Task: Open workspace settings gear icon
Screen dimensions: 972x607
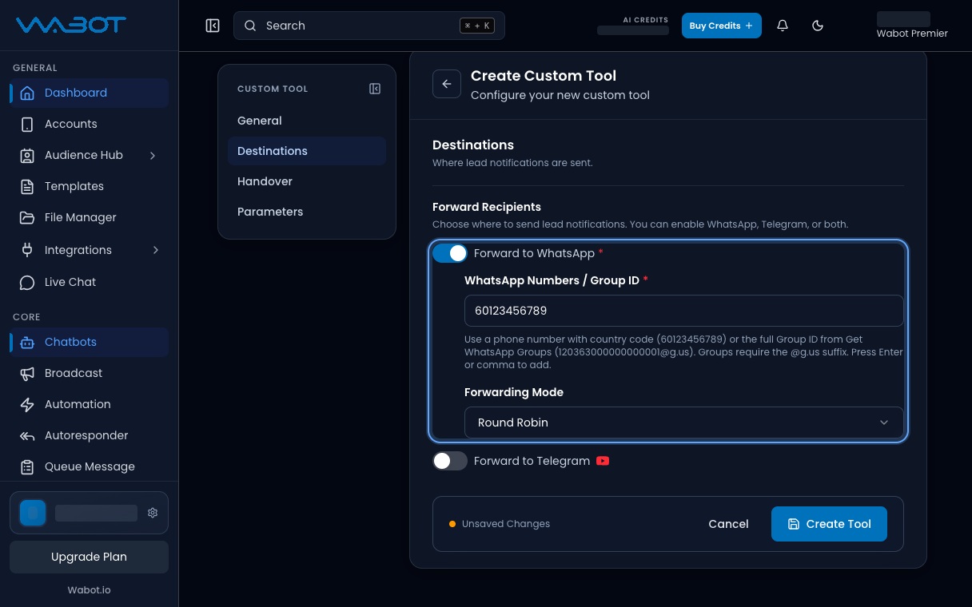Action: [153, 513]
